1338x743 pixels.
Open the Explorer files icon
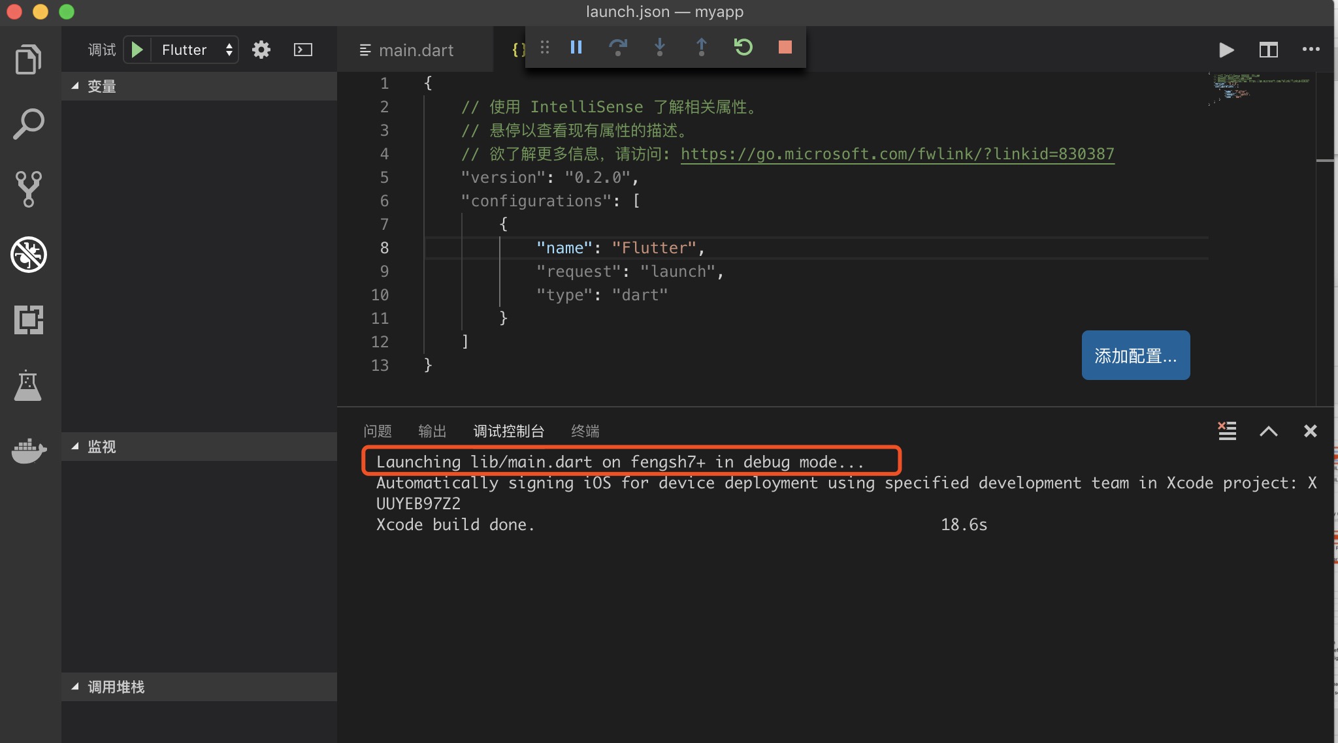(28, 59)
